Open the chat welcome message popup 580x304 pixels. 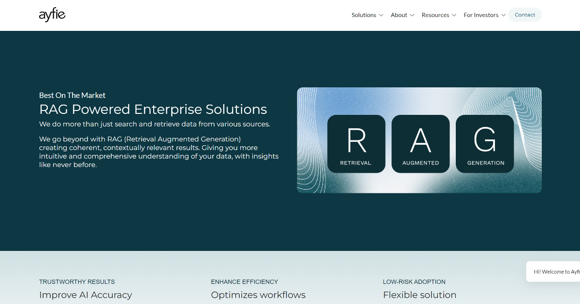[x=555, y=272]
